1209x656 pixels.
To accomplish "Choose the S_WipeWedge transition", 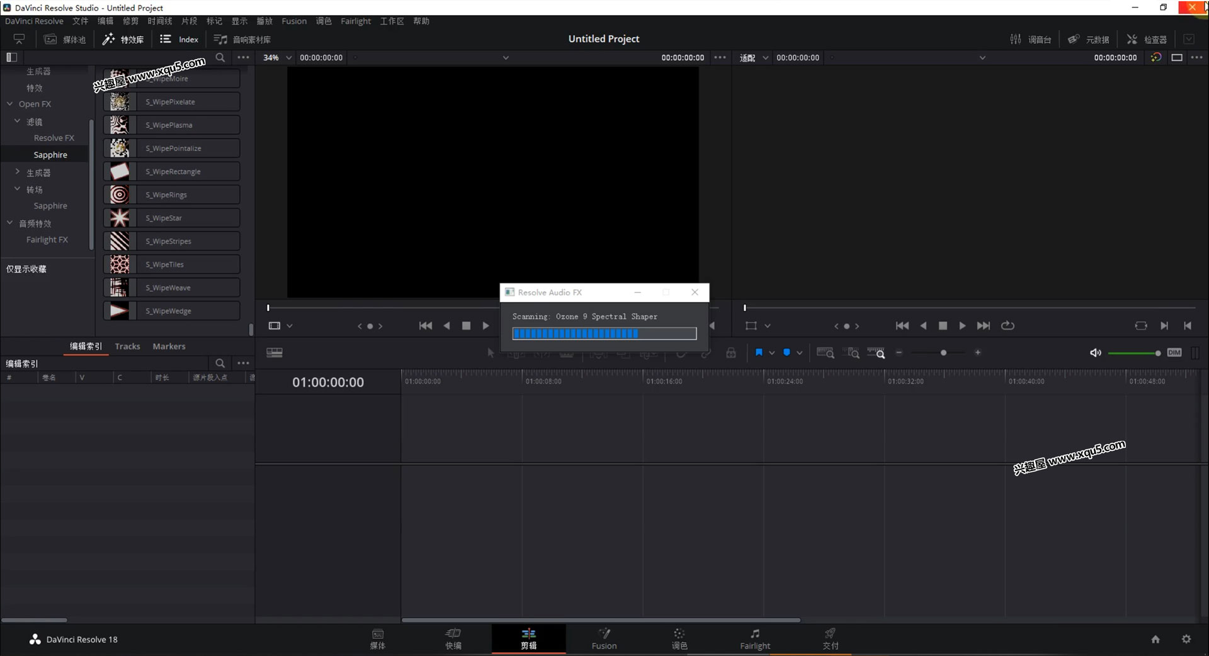I will tap(172, 311).
